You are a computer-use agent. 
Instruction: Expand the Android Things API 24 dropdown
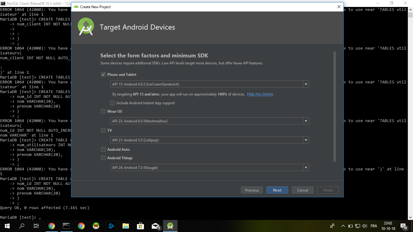click(210, 168)
